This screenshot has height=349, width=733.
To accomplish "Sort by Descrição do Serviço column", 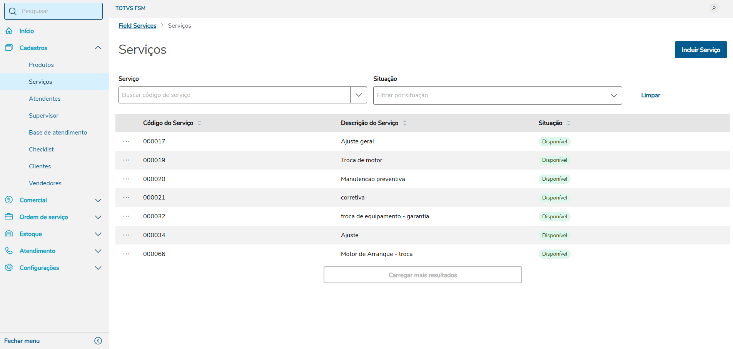I will click(404, 123).
